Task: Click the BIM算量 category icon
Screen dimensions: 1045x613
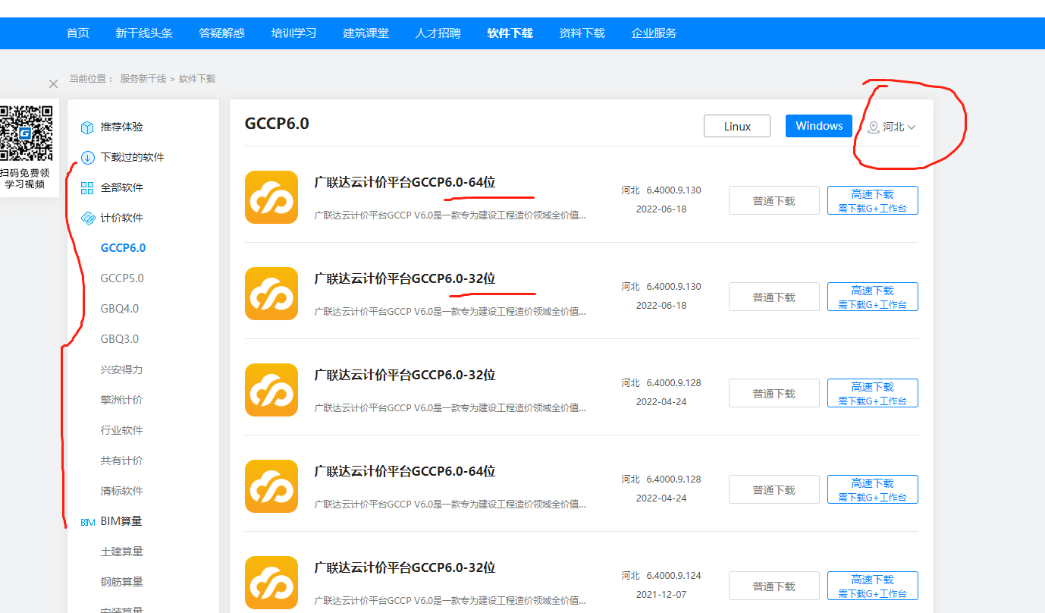Action: [x=87, y=521]
